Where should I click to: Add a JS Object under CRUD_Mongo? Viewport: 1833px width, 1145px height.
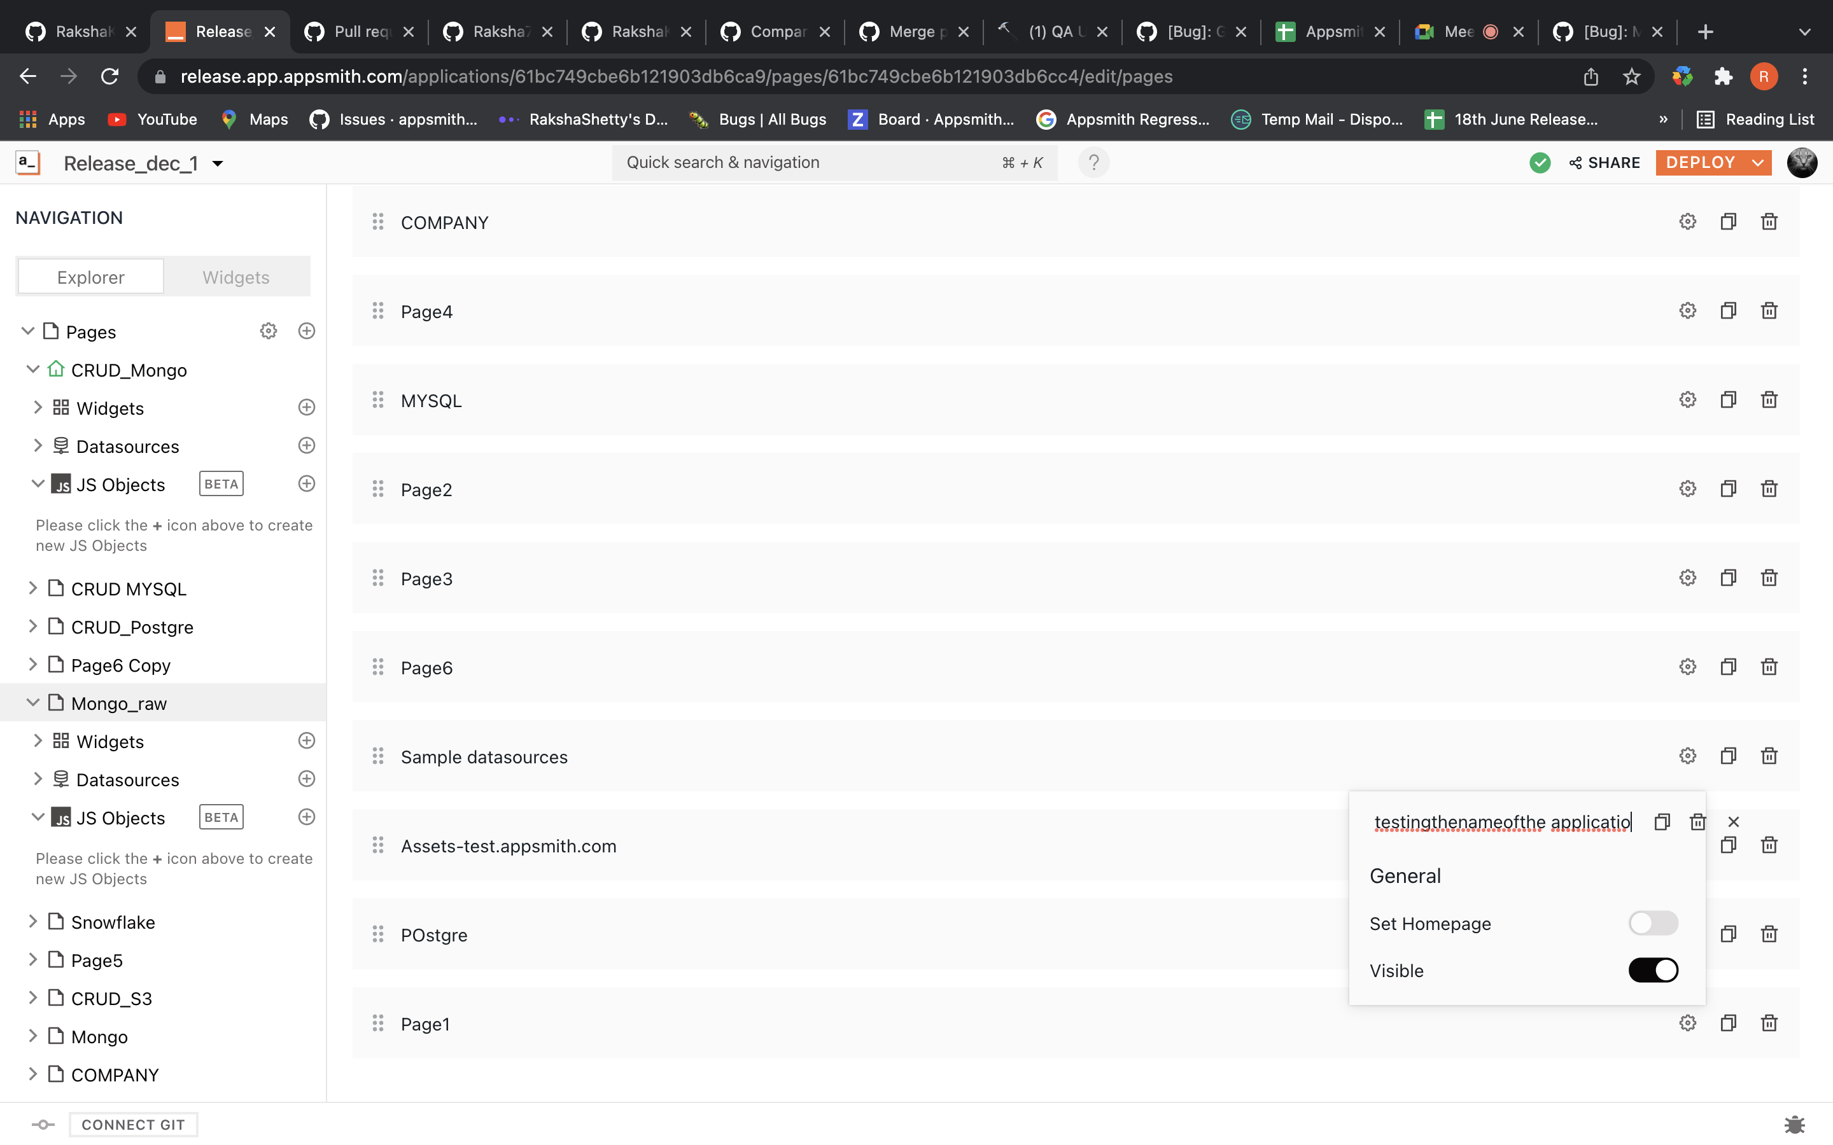coord(306,484)
